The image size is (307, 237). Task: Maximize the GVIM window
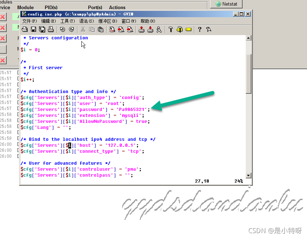click(242, 14)
